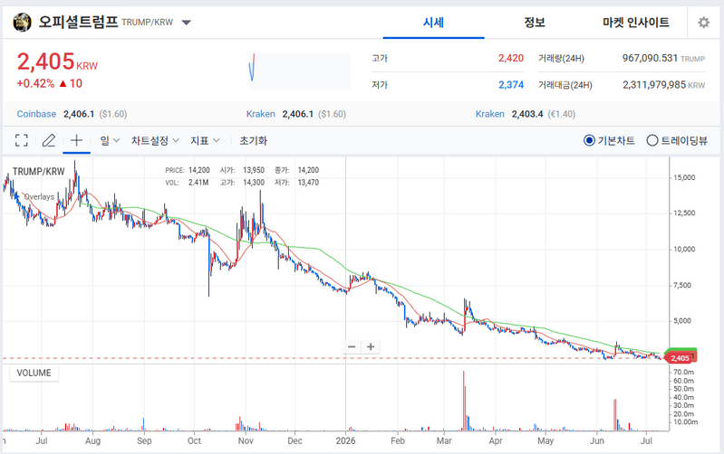This screenshot has width=724, height=454.
Task: Click the 저가 value 2,374
Action: (x=511, y=85)
